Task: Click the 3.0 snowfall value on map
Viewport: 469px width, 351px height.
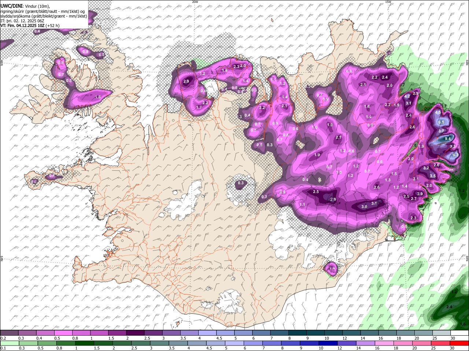Action: (364, 207)
